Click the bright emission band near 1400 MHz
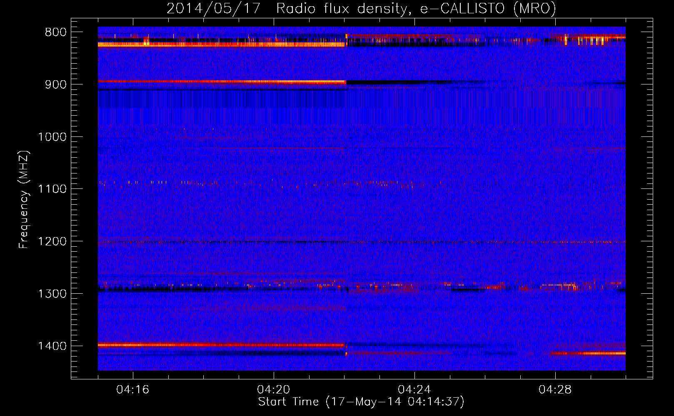This screenshot has height=416, width=674. (x=222, y=344)
